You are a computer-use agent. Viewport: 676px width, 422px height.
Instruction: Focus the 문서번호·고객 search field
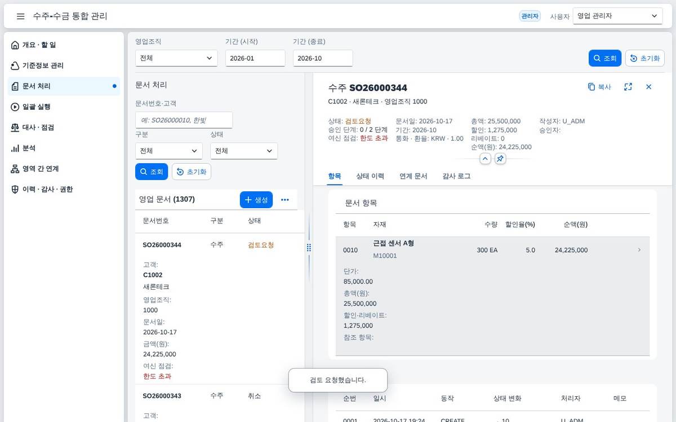point(184,120)
